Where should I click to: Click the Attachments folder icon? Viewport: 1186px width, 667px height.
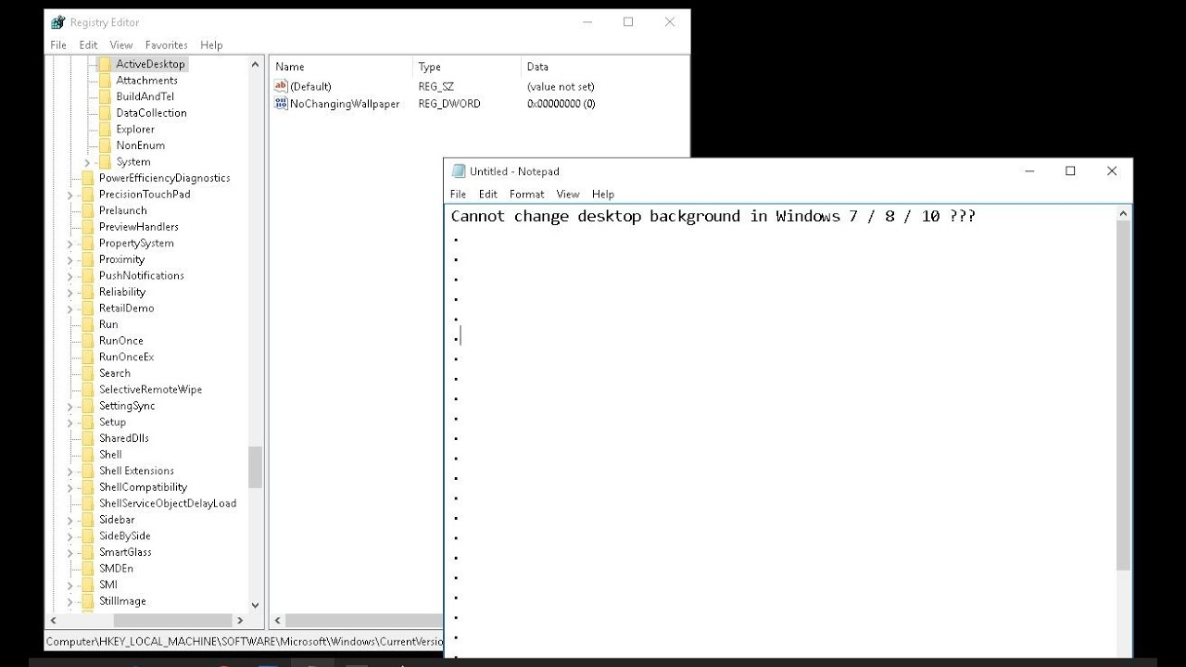(105, 81)
